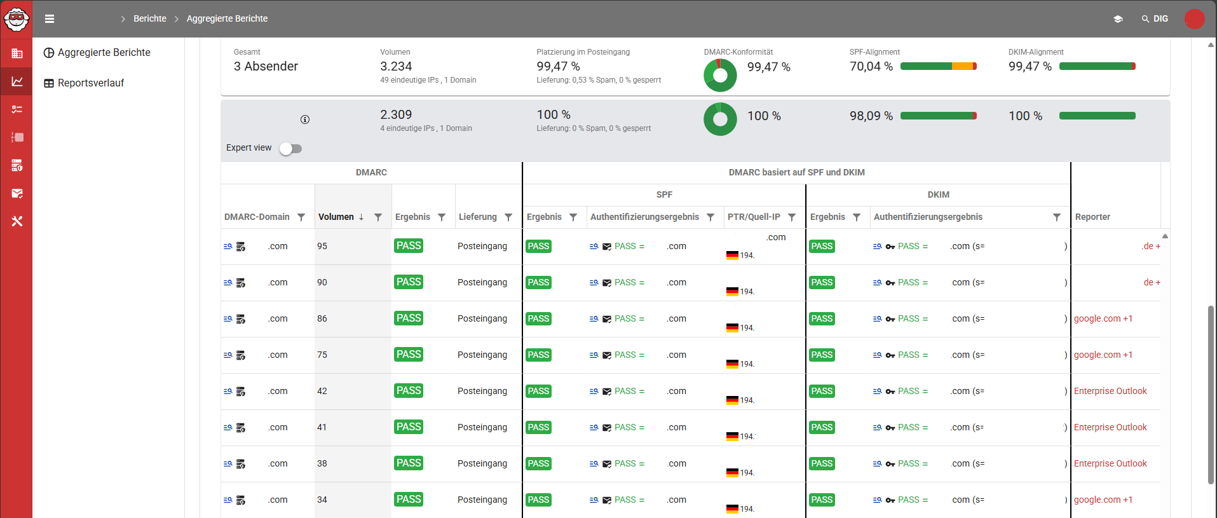Open the organization building icon in sidebar
This screenshot has width=1217, height=518.
pos(17,54)
